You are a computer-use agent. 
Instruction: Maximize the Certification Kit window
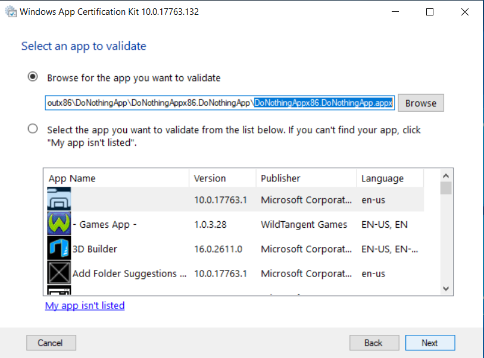[430, 12]
